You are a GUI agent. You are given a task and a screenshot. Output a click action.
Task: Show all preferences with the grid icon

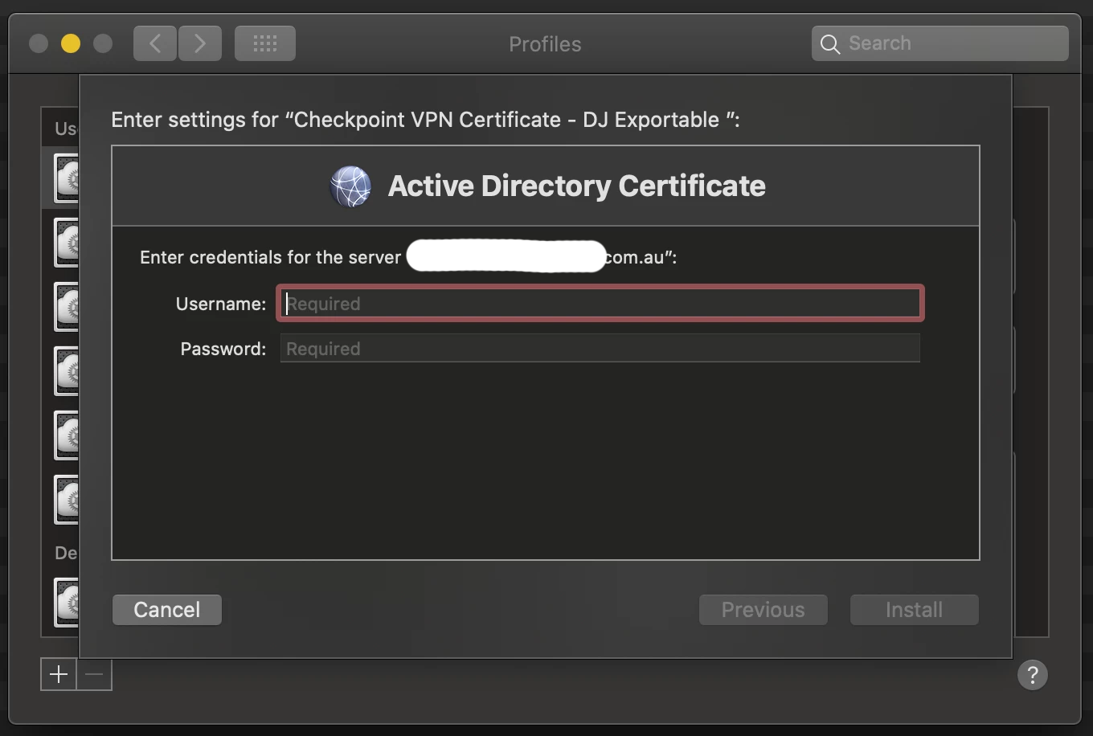(x=265, y=43)
